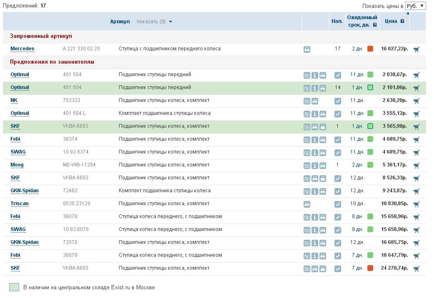Add Moog ME-WB-11284 to cart
434x298 pixels.
pos(417,166)
